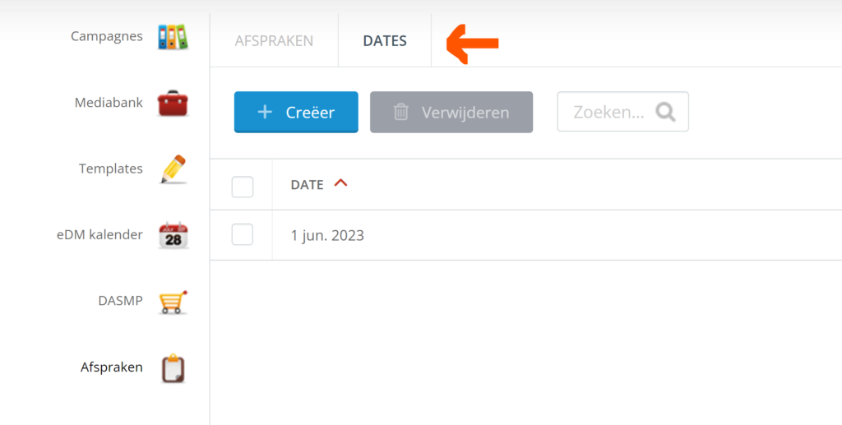Open the eDM kalender calendar icon
The height and width of the screenshot is (425, 842).
[x=173, y=235]
